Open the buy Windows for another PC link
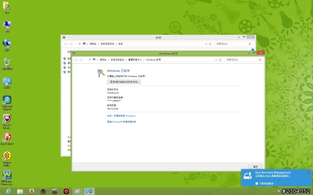This screenshot has height=195, width=313. (121, 116)
